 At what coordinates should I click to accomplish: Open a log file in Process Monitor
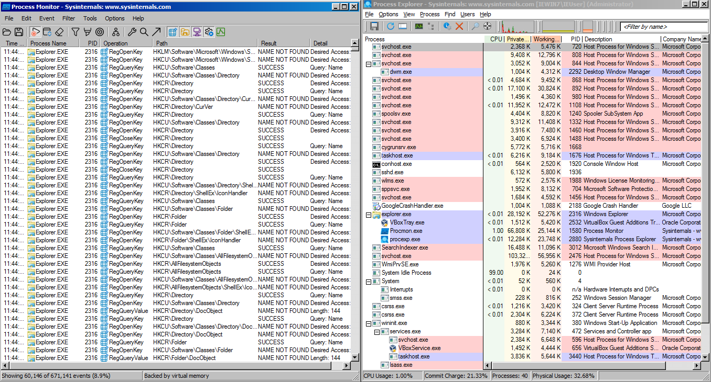[x=7, y=32]
